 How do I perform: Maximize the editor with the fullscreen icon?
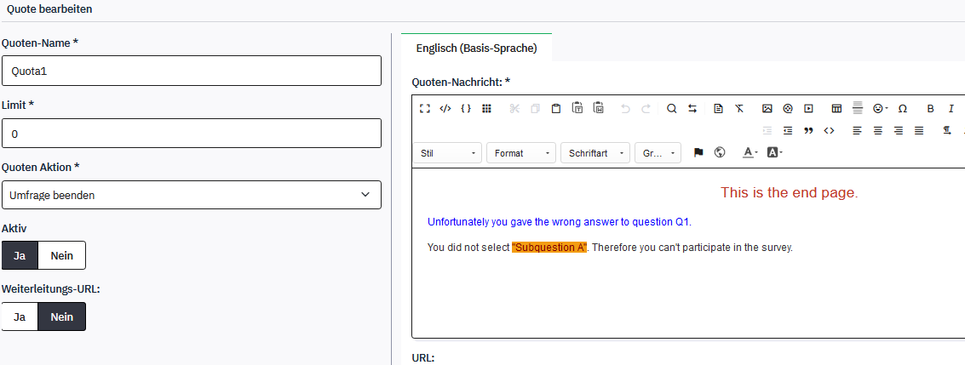pyautogui.click(x=425, y=108)
